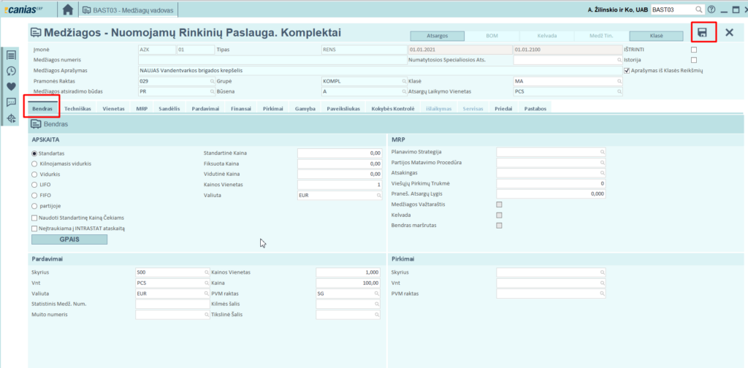Open lookup for Planavimo Strategija field
The height and width of the screenshot is (368, 748).
(x=603, y=152)
